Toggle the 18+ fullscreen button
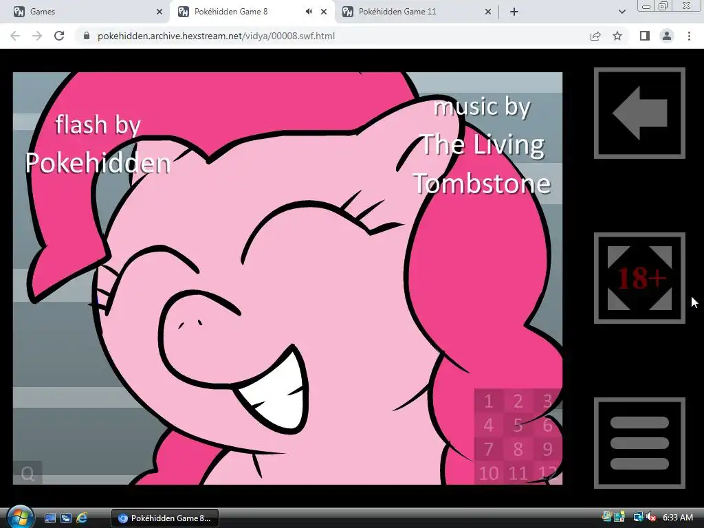The height and width of the screenshot is (528, 704). click(x=639, y=278)
